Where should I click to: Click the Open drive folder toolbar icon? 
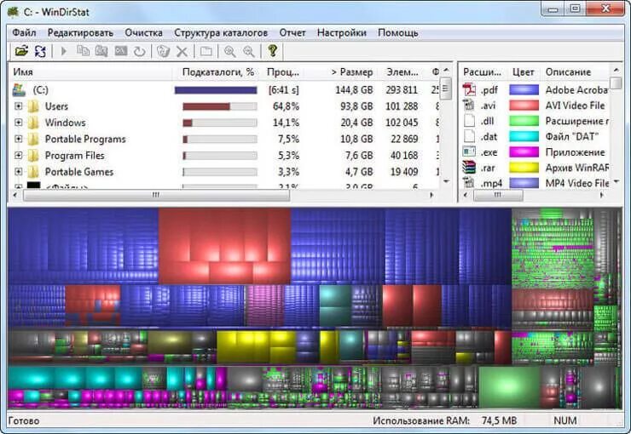(x=21, y=51)
